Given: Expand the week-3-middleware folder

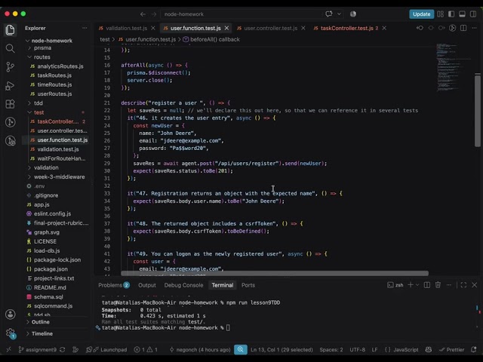Looking at the screenshot, I should pyautogui.click(x=57, y=176).
